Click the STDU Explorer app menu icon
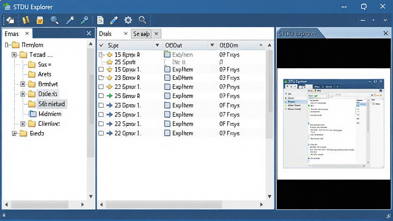 [x=7, y=7]
